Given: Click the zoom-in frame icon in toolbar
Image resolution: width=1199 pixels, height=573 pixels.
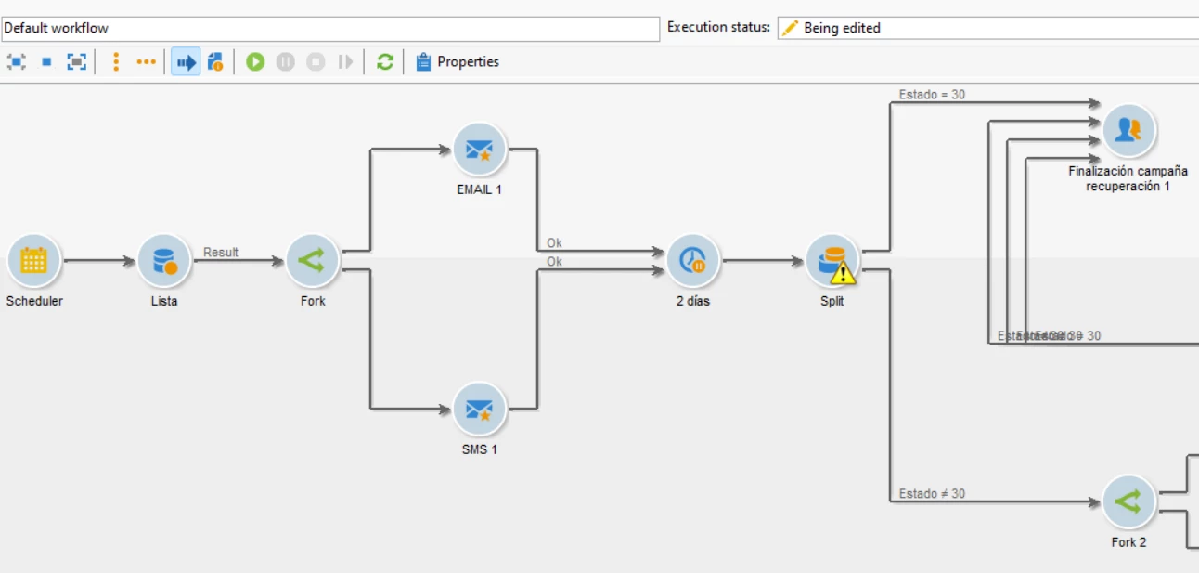Looking at the screenshot, I should pyautogui.click(x=76, y=62).
